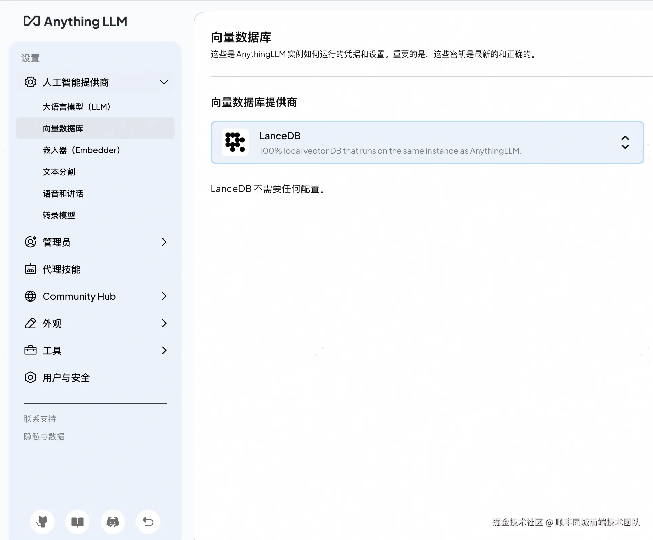Click the 人工智能提供商 label
The width and height of the screenshot is (653, 540).
click(x=76, y=82)
